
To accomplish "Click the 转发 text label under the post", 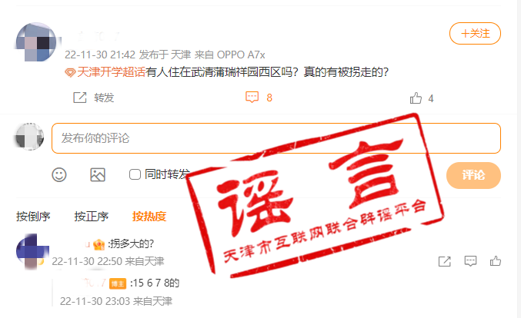I will (x=104, y=98).
